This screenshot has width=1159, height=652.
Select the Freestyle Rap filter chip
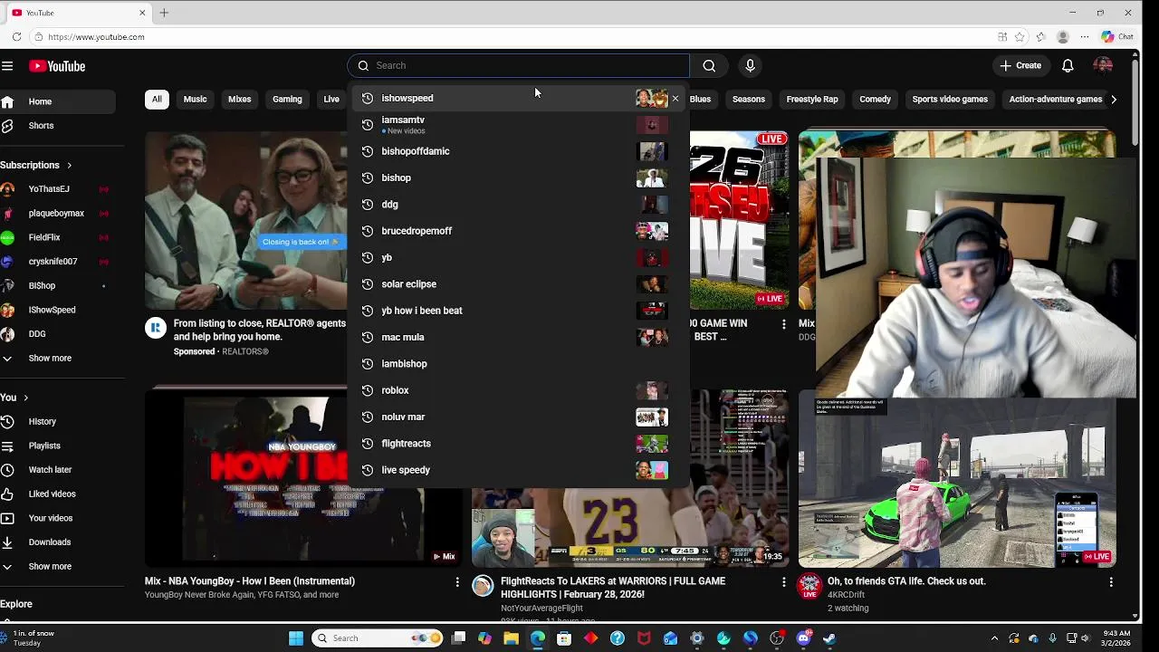812,100
